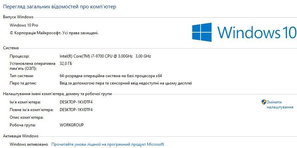The width and height of the screenshot is (297, 148).
Task: Click the Активація Windows section header
Action: (21, 136)
